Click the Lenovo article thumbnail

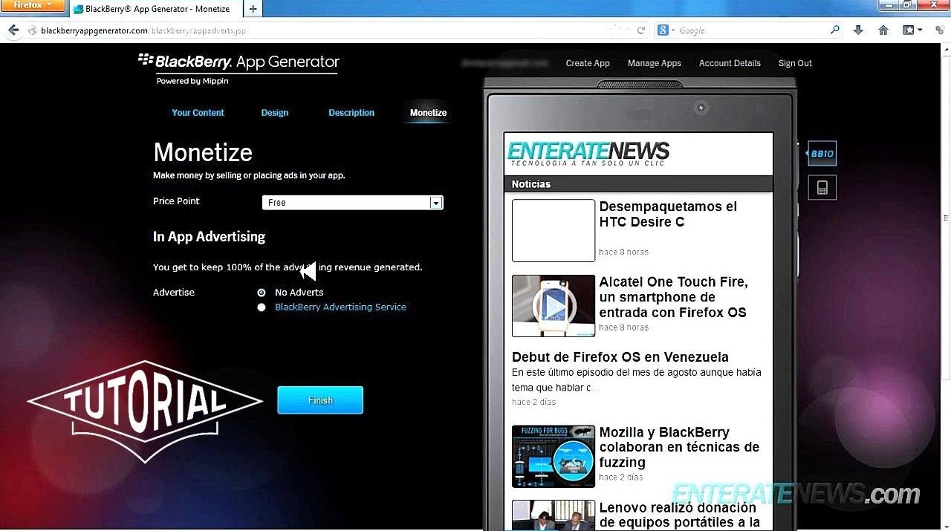point(554,515)
